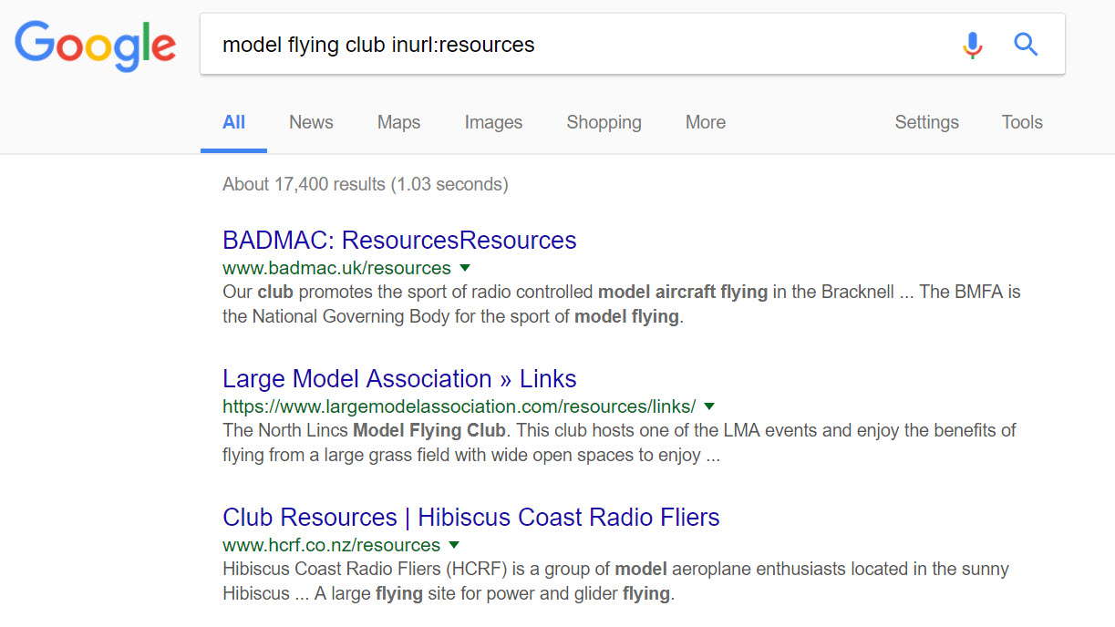Expand the arrow beside largemodelassociation.com URL
Screen dimensions: 1115x627
click(x=709, y=406)
